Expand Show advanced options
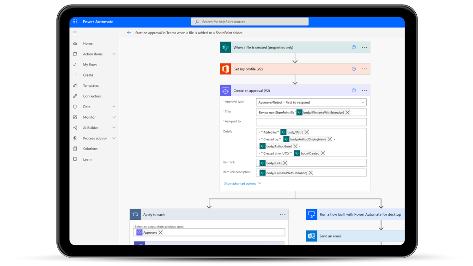 coord(243,183)
